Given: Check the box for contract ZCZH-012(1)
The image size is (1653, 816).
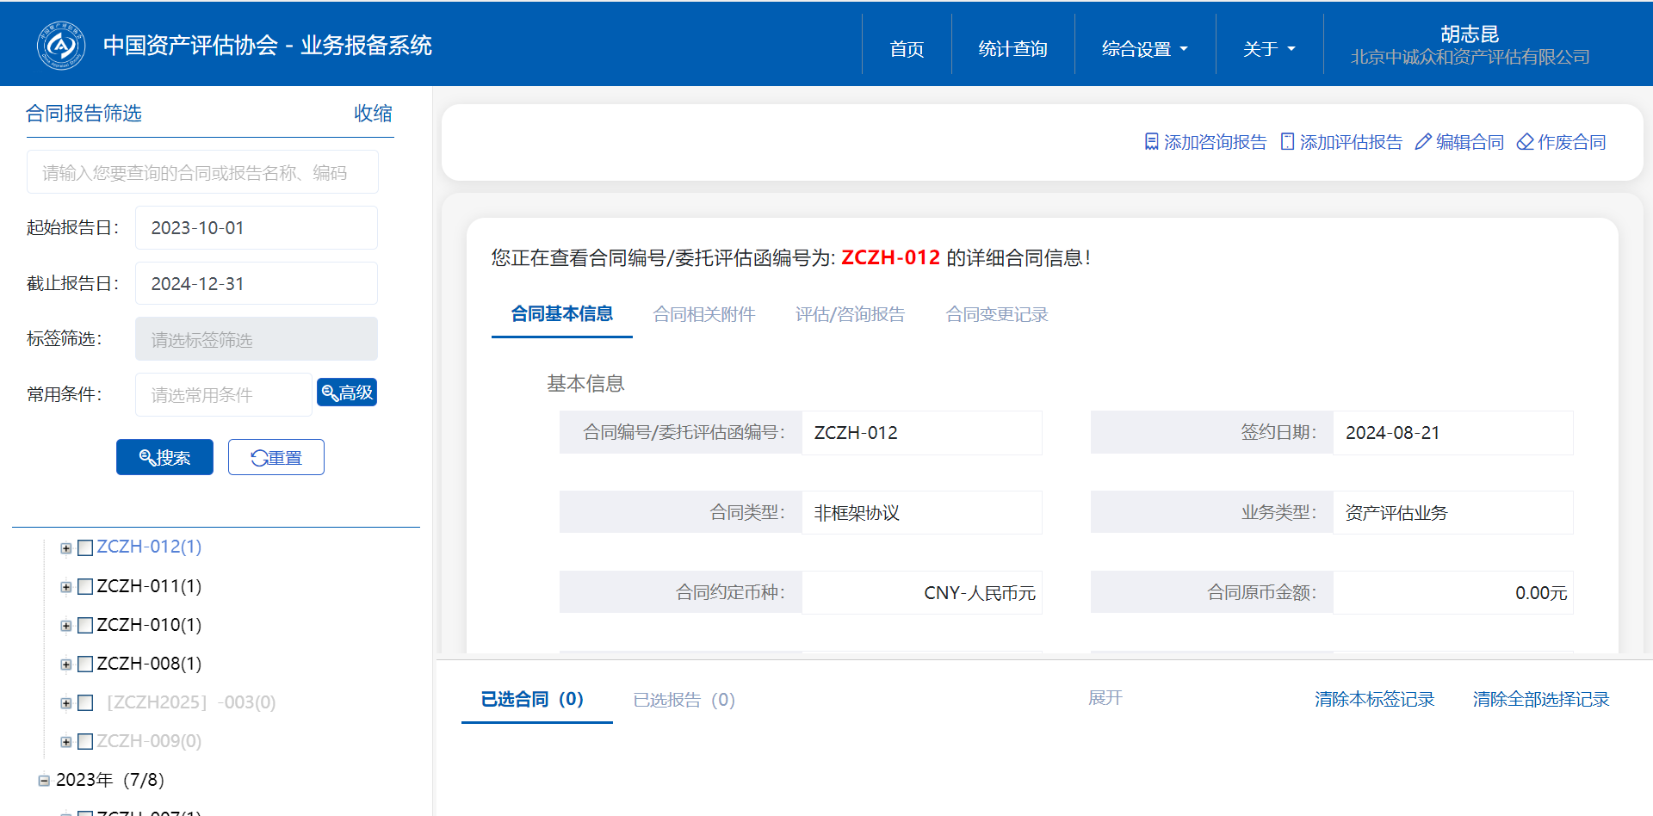Looking at the screenshot, I should (85, 548).
